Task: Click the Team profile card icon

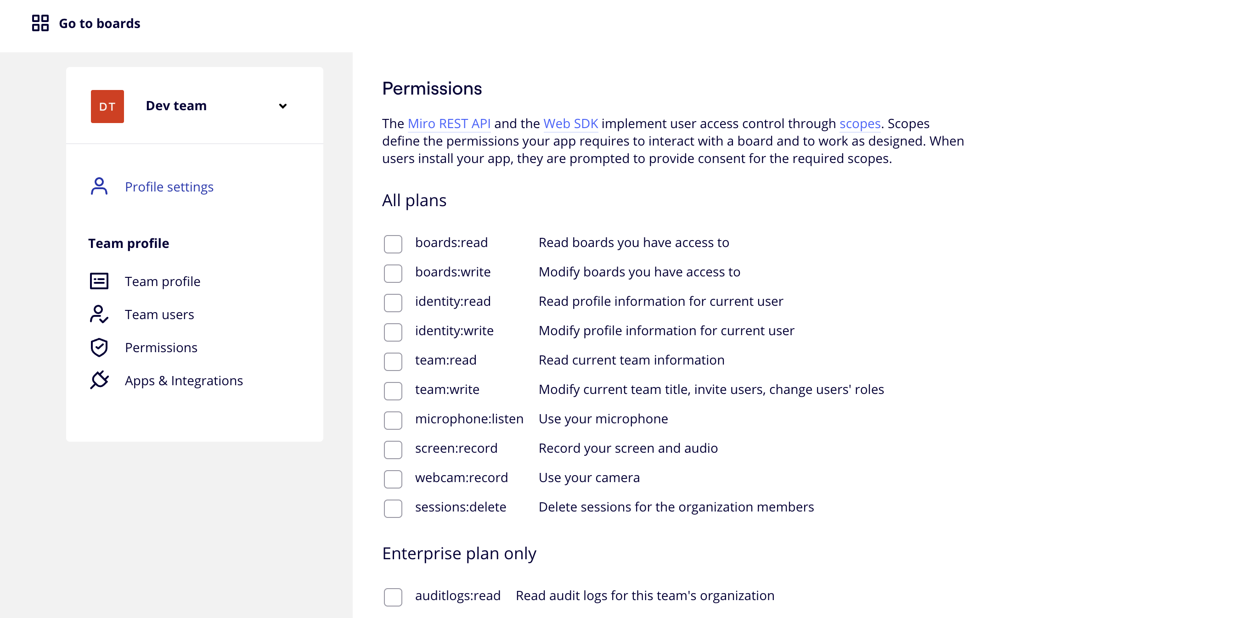Action: [99, 281]
